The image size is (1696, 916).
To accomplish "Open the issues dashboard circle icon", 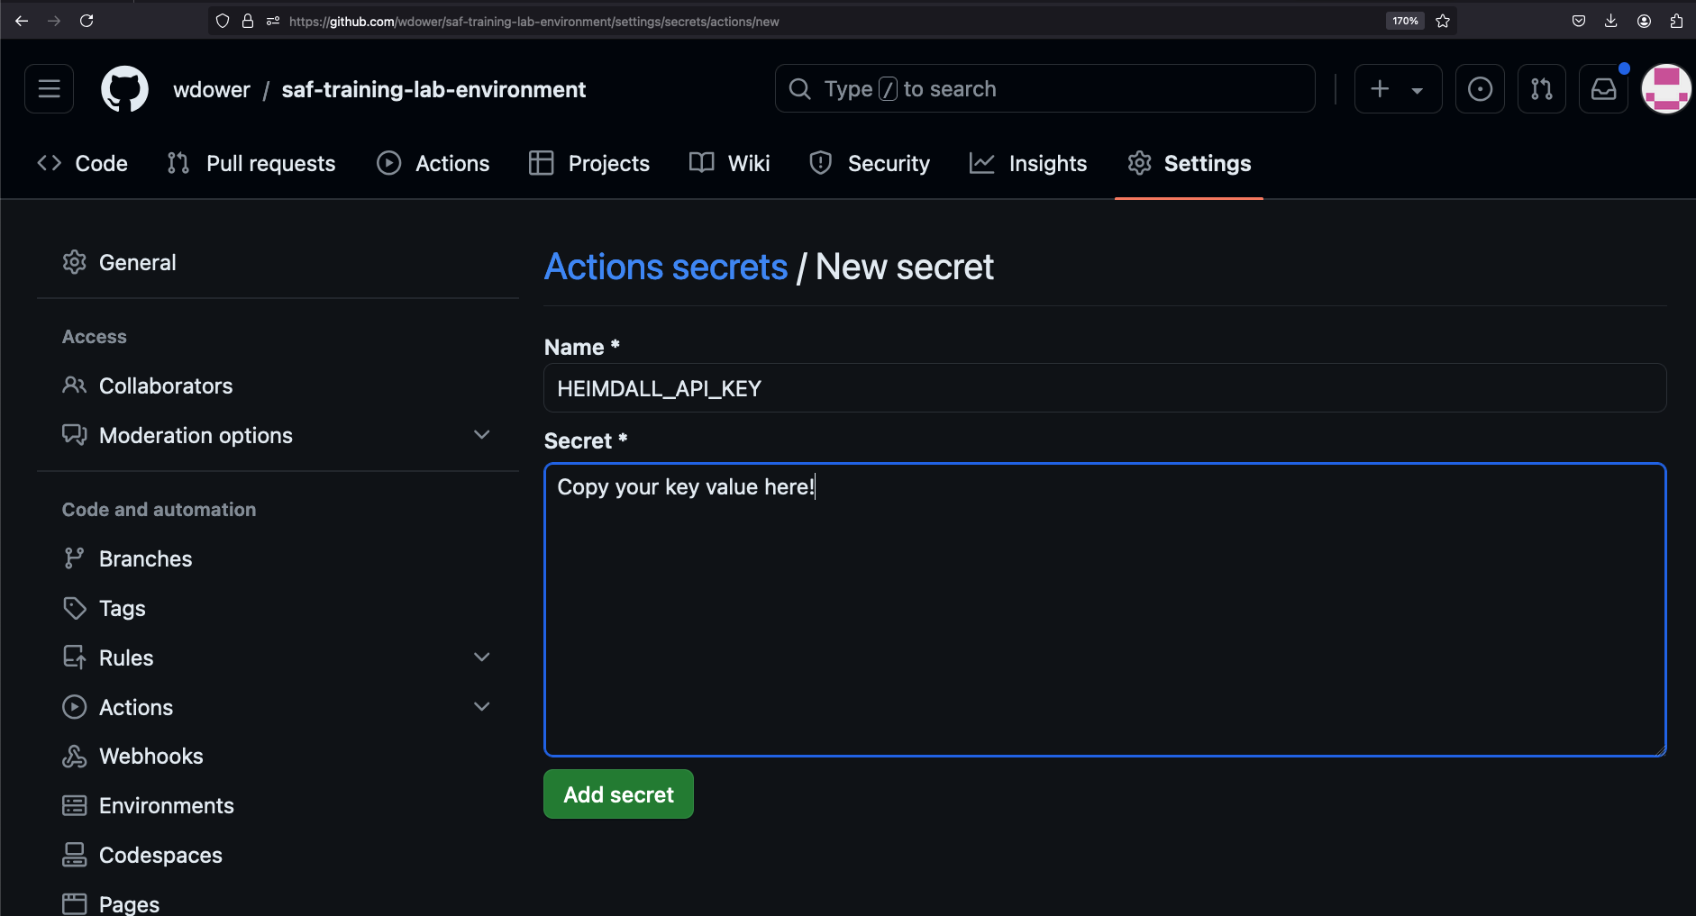I will 1479,88.
